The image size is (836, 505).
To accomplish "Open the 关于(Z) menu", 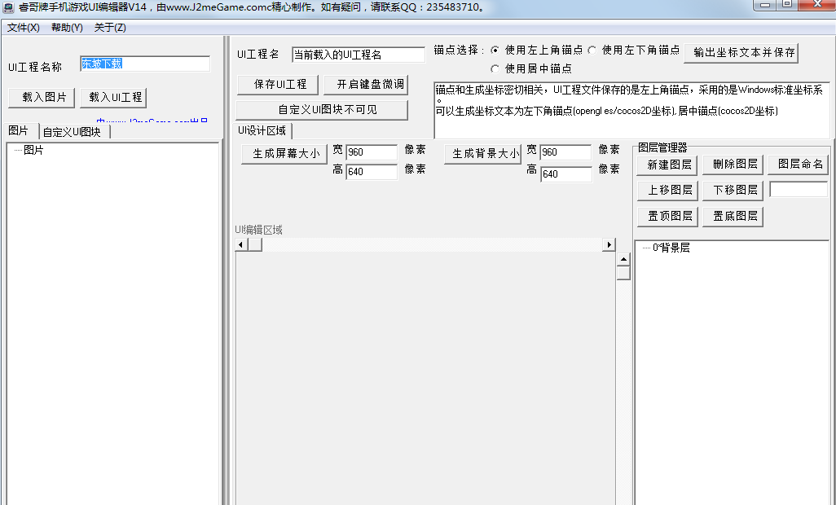I will (x=110, y=28).
